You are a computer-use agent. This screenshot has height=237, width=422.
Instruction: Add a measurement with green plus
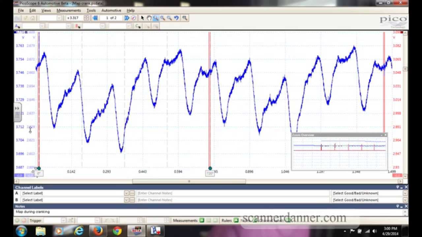202,221
